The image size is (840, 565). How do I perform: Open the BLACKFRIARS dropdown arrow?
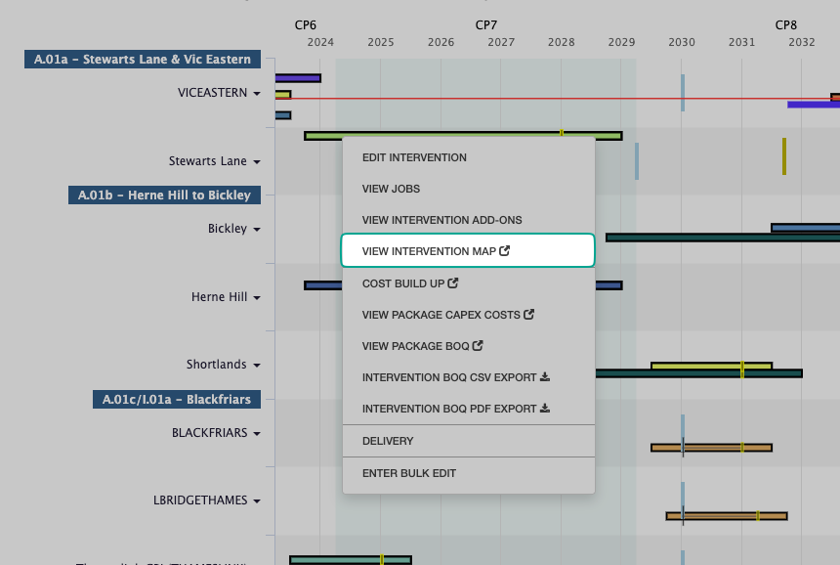pos(256,433)
